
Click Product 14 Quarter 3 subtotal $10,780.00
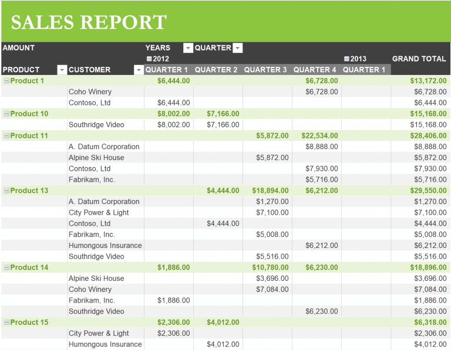pos(270,267)
